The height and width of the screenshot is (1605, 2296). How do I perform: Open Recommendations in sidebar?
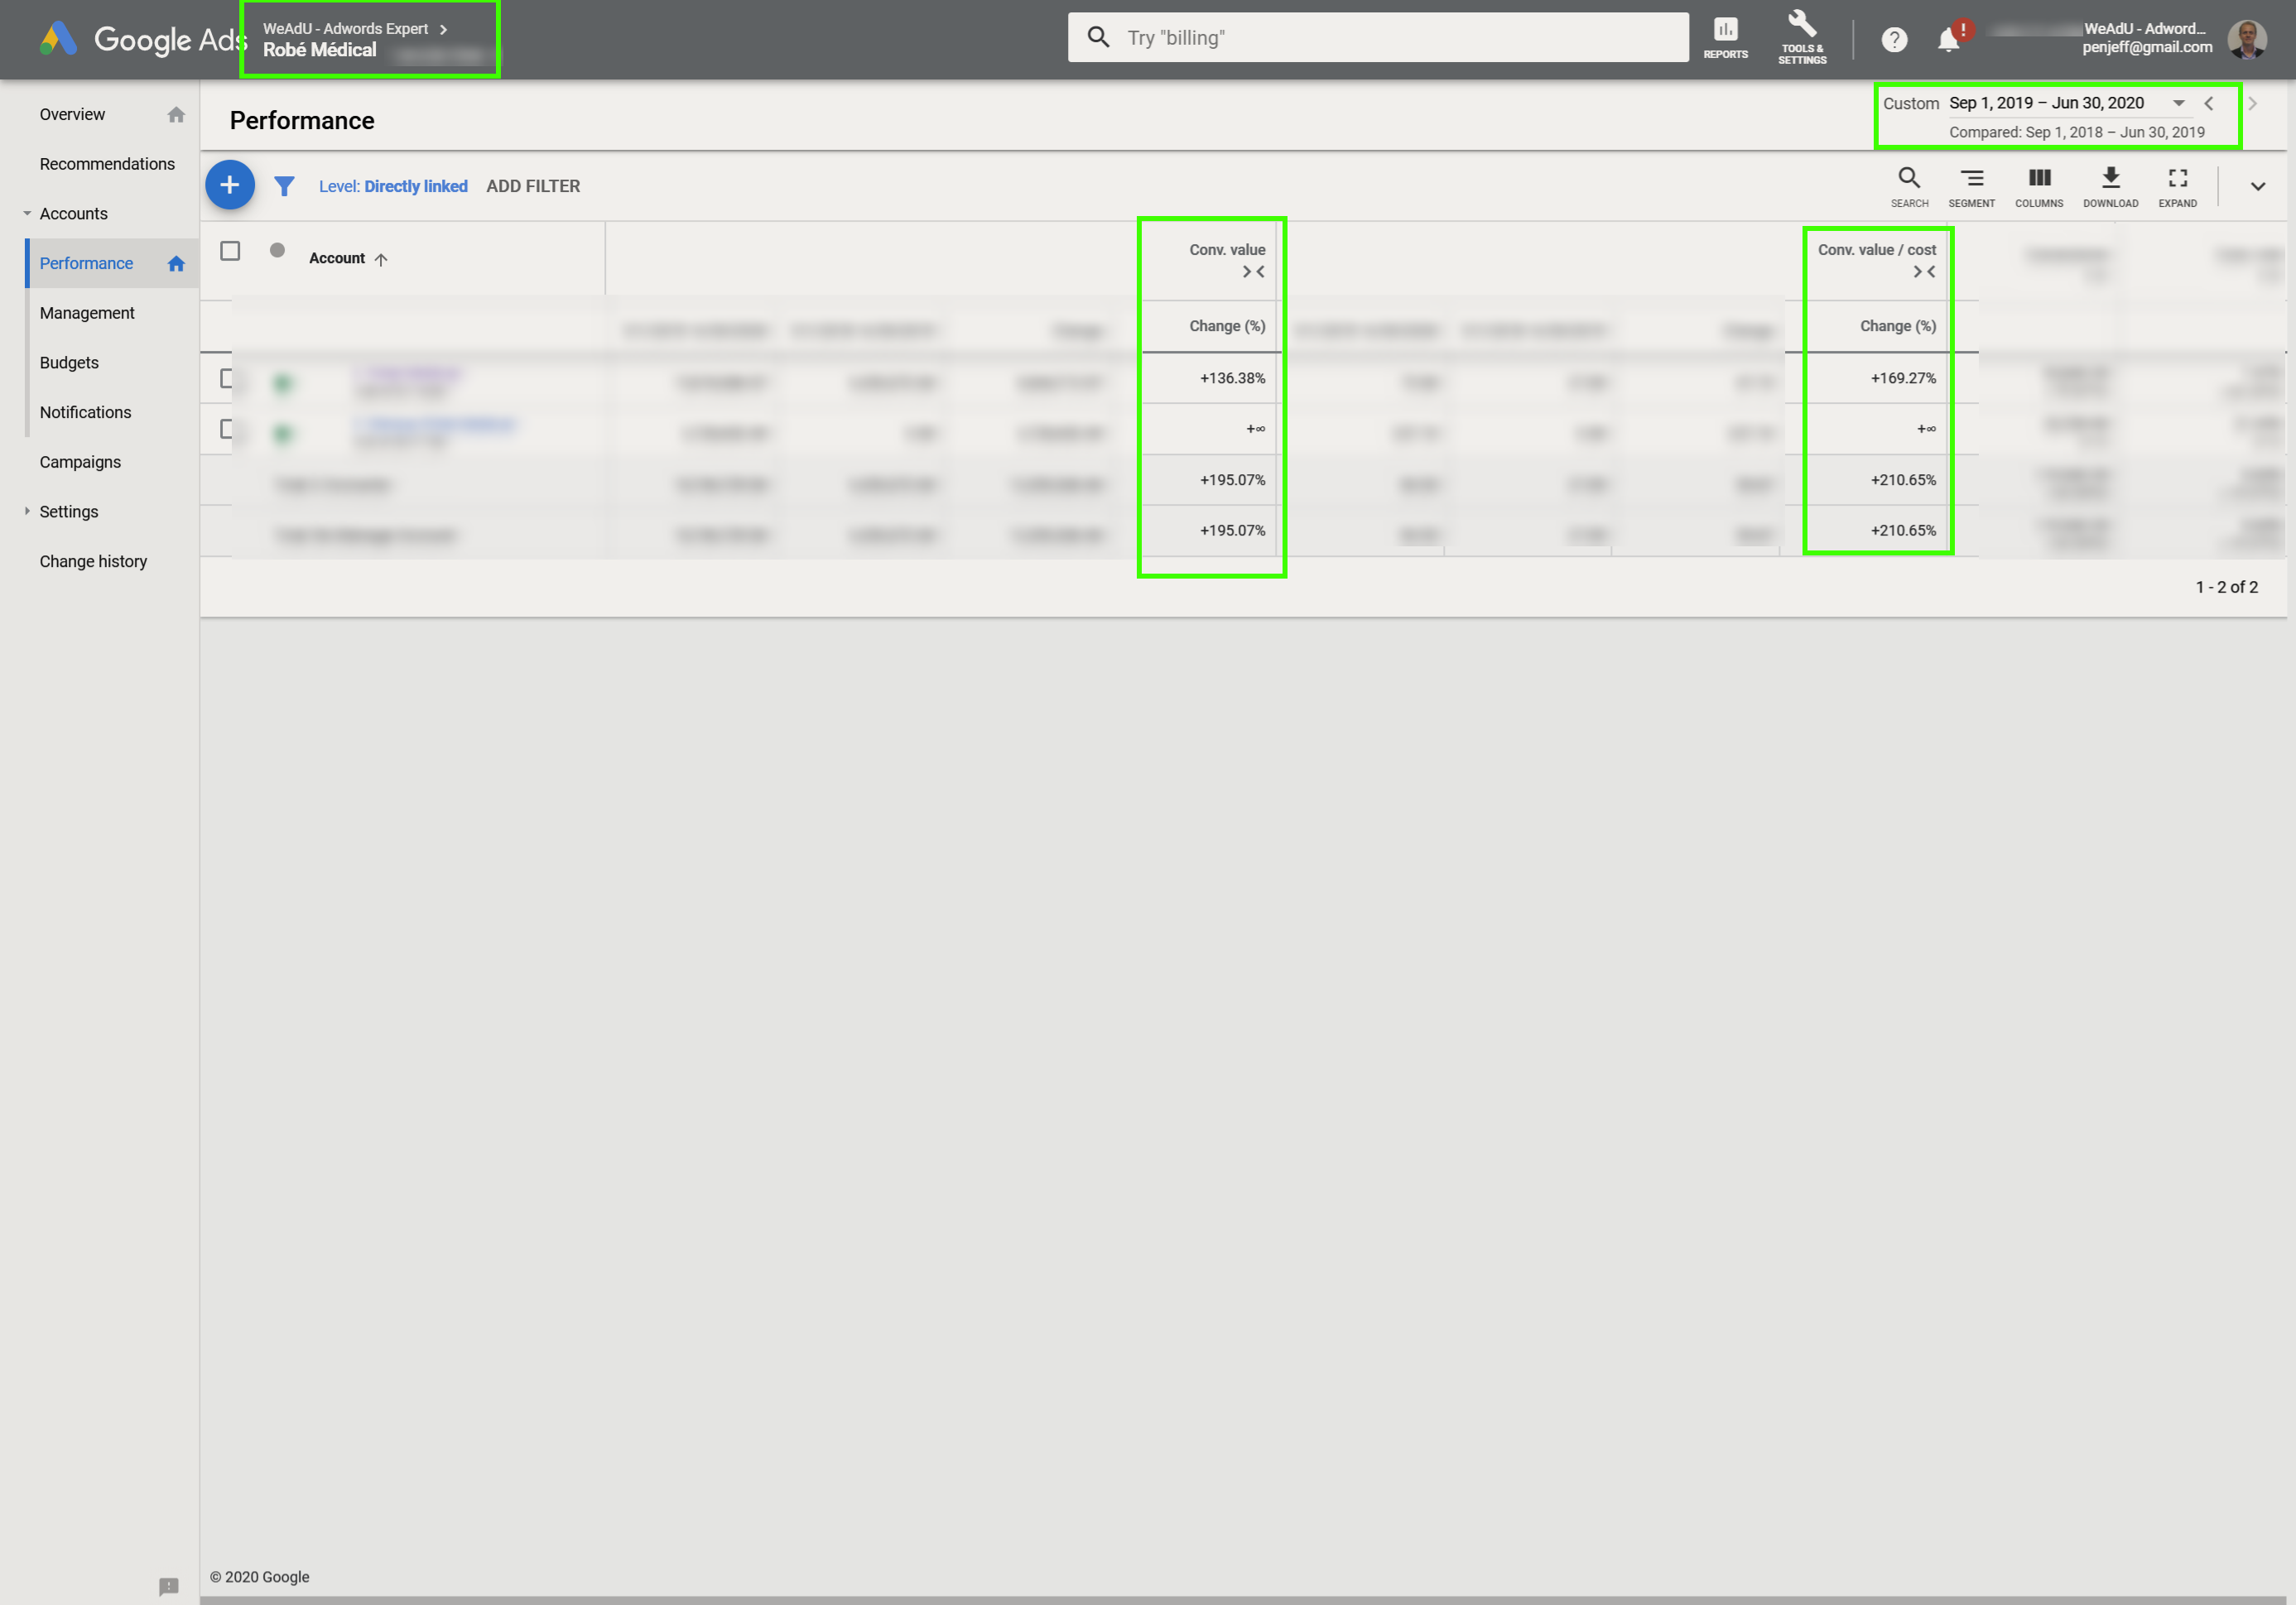coord(107,164)
